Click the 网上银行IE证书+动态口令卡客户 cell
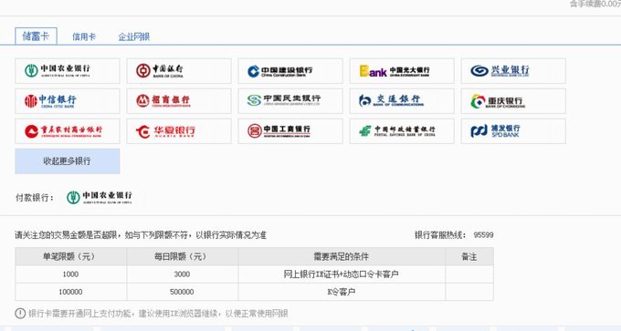Screen dimensions: 621x331 (342, 274)
